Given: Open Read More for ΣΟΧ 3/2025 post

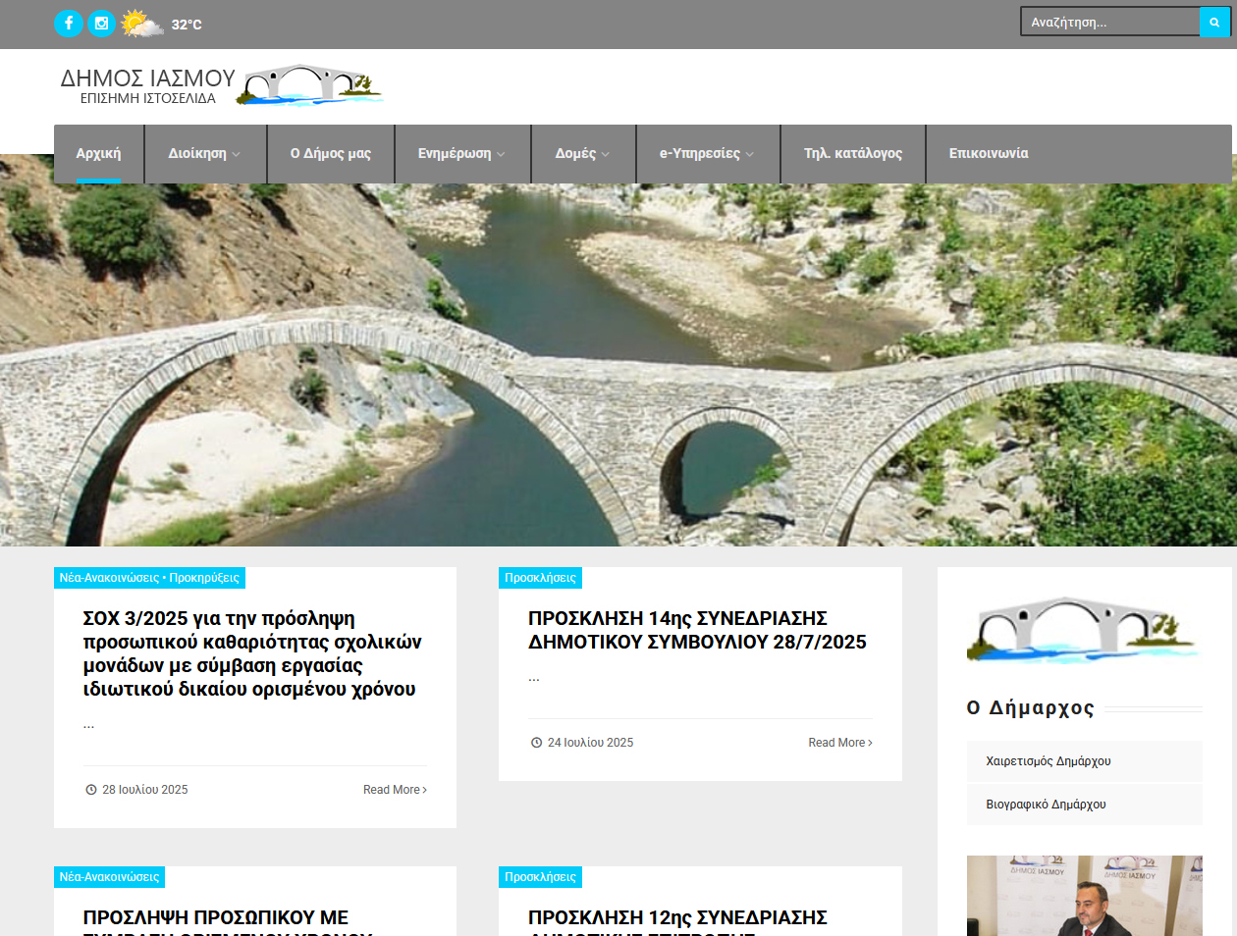Looking at the screenshot, I should tap(395, 790).
